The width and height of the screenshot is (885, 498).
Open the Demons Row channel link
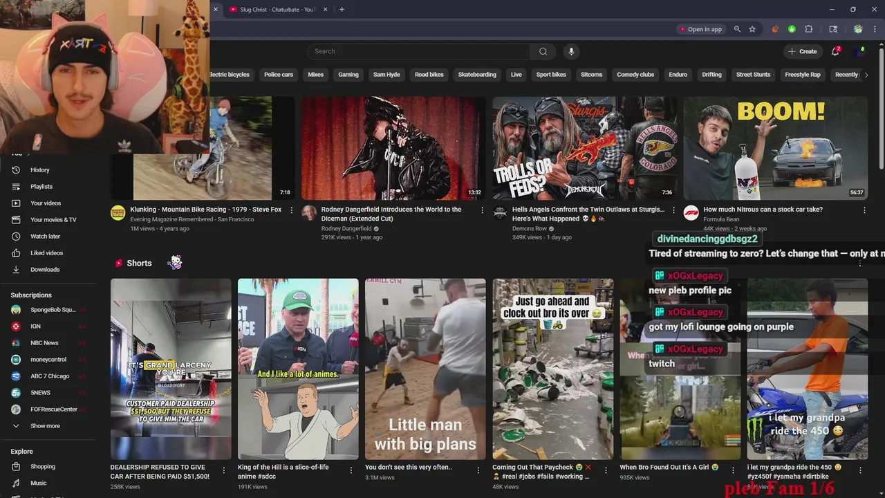click(530, 228)
